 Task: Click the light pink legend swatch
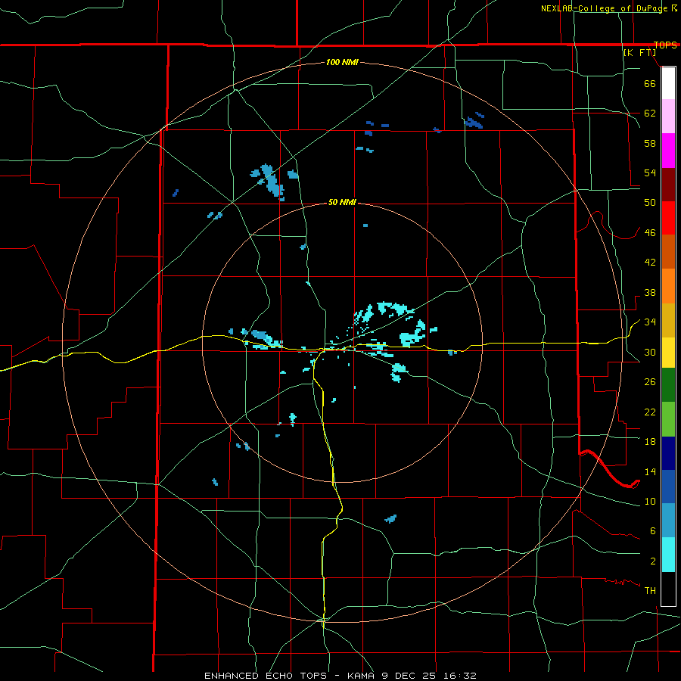[668, 117]
